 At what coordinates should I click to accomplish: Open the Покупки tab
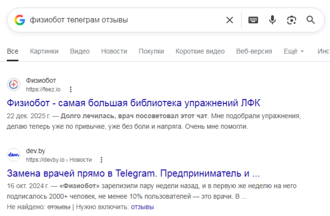coord(151,51)
